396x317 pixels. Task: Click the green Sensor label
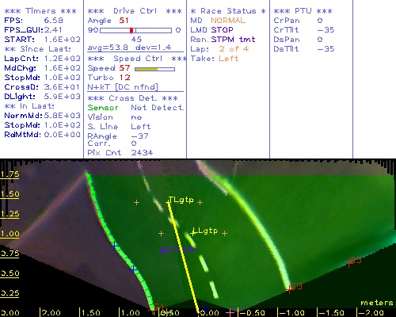coord(103,108)
